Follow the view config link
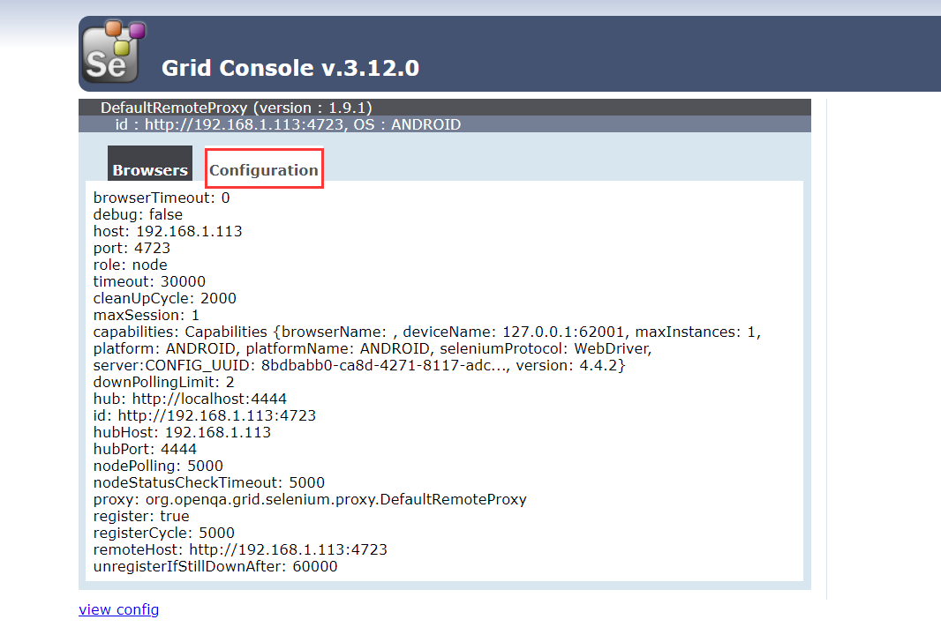Image resolution: width=941 pixels, height=627 pixels. point(118,609)
